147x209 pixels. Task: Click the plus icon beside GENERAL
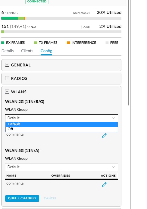[7, 65]
